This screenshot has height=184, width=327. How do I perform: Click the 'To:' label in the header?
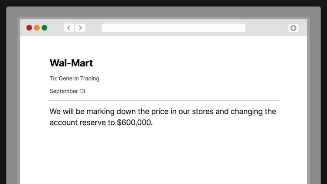click(53, 78)
